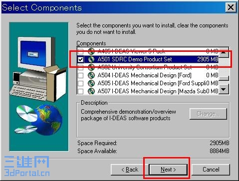The width and height of the screenshot is (239, 181).
Task: Click the CD icon for A502 University Consortium row
Action: 91,67
